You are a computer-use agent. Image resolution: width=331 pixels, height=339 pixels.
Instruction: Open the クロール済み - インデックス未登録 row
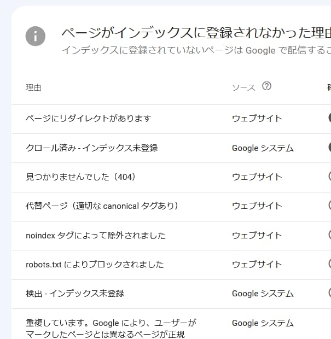pyautogui.click(x=171, y=148)
